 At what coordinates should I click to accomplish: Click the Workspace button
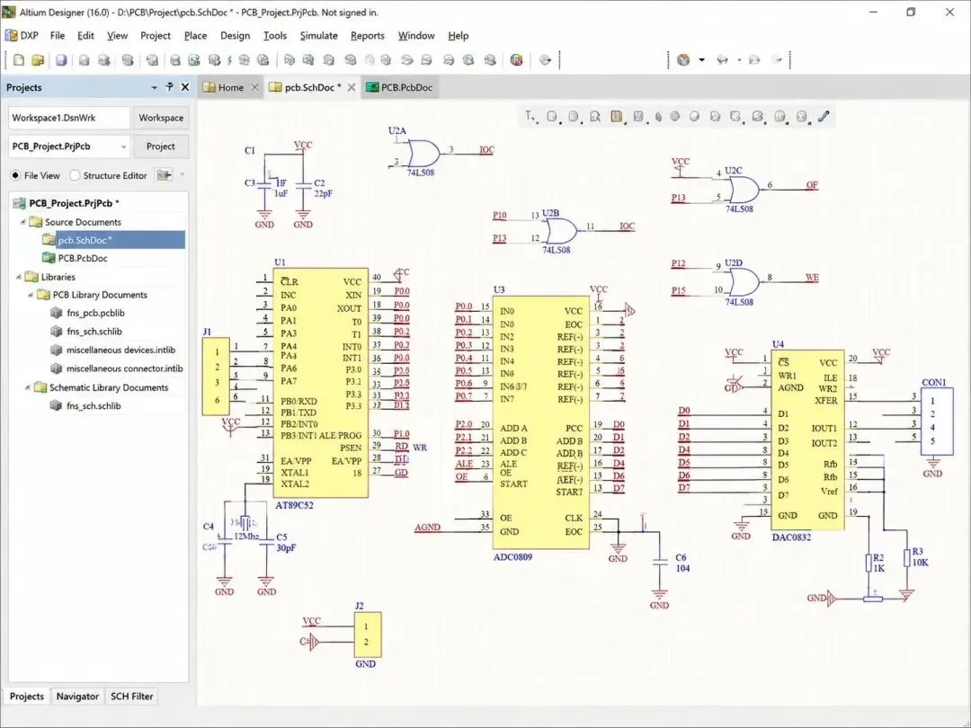[x=161, y=118]
